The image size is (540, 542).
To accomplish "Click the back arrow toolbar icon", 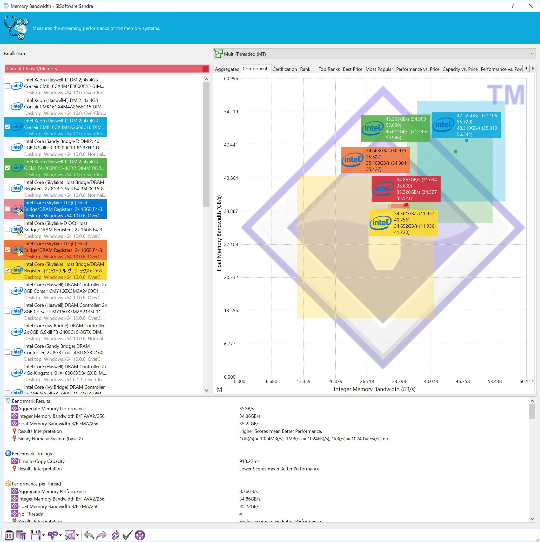I will [89, 535].
